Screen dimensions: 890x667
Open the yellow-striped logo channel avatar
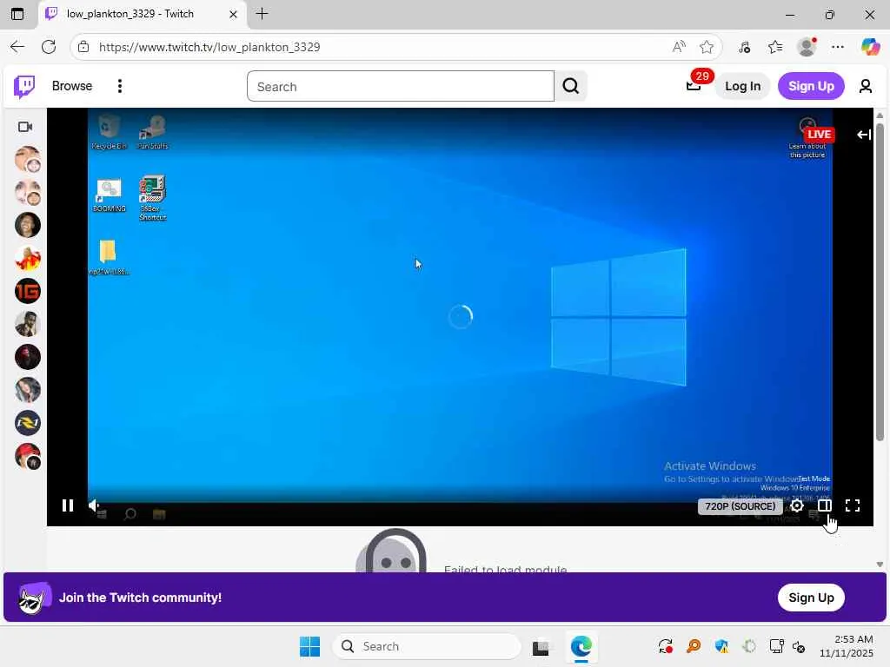click(x=27, y=423)
